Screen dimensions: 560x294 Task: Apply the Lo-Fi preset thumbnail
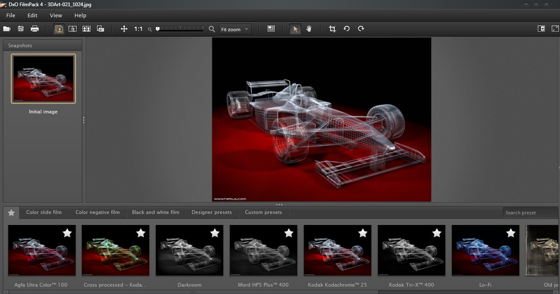tap(485, 250)
